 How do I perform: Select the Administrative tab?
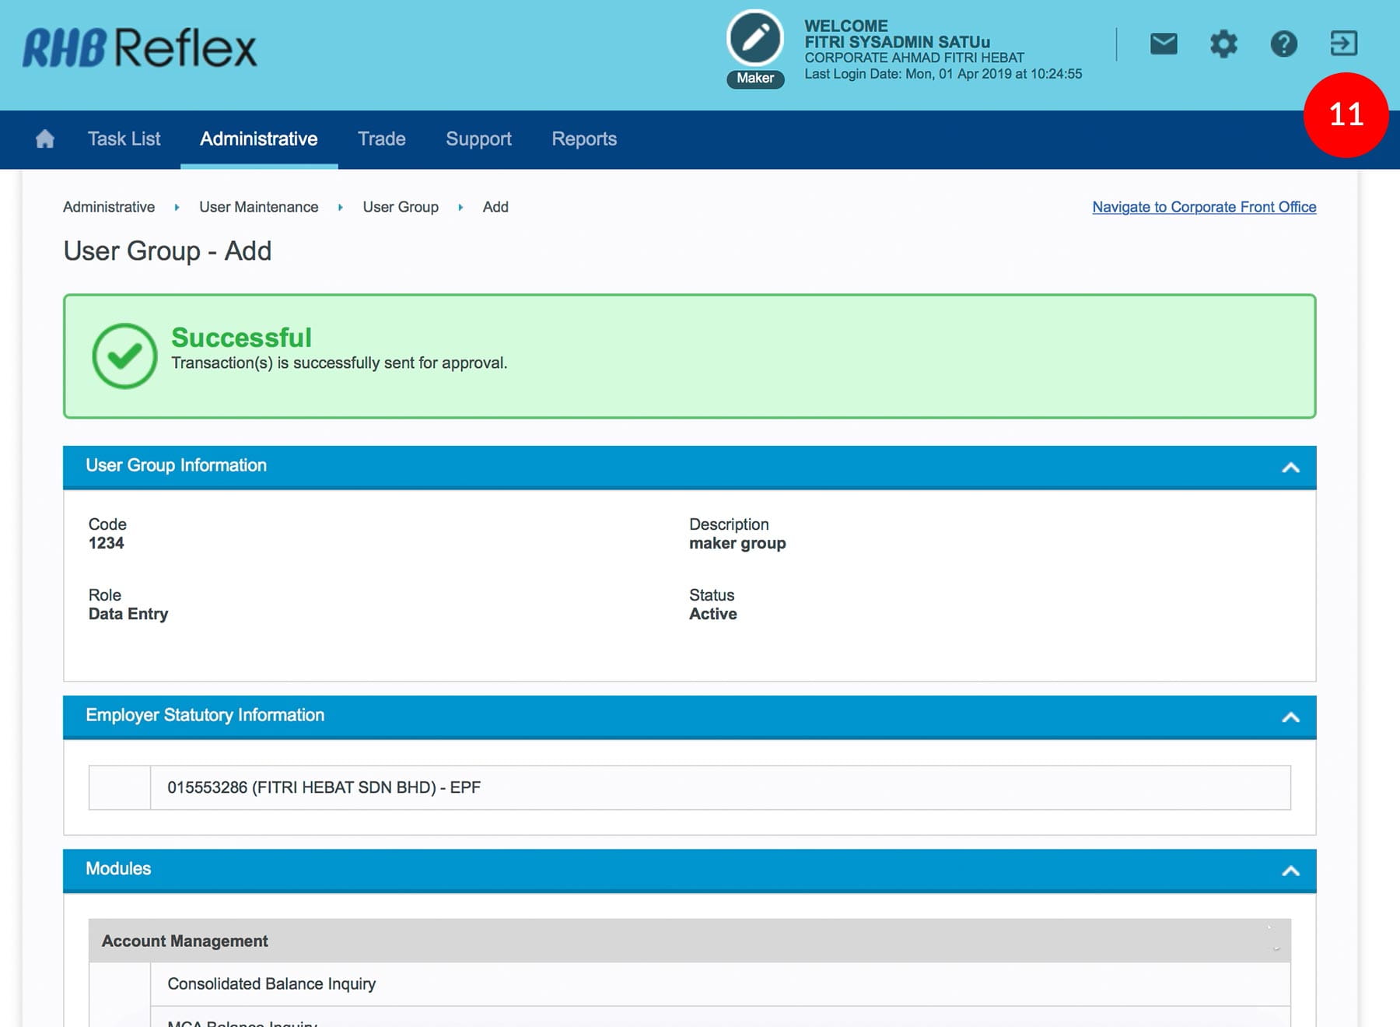pyautogui.click(x=258, y=139)
